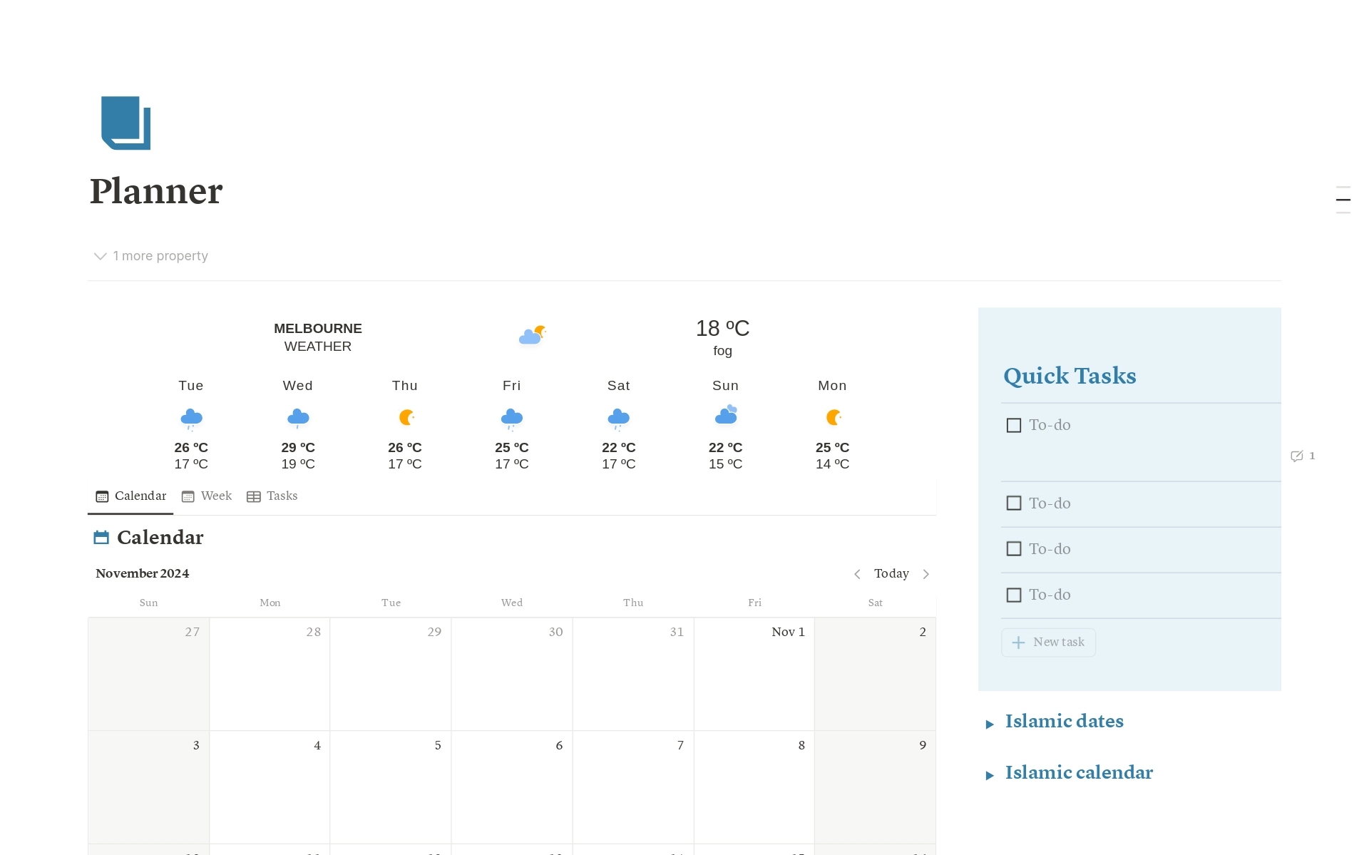Click Tuesday's rain cloud weather icon
This screenshot has height=855, width=1369.
191,419
